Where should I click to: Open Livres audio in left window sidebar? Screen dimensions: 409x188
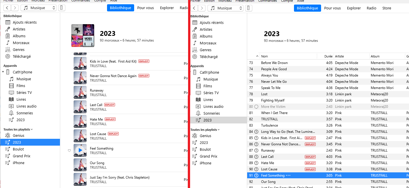26,106
